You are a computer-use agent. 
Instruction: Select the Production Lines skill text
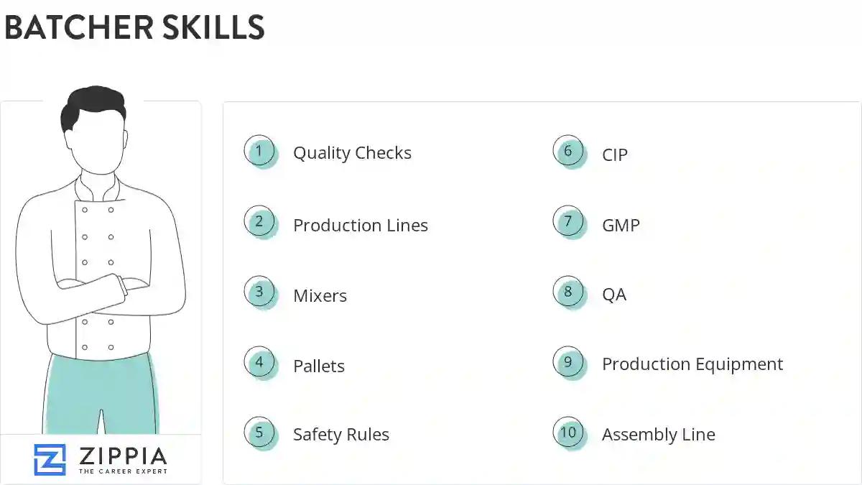click(360, 225)
